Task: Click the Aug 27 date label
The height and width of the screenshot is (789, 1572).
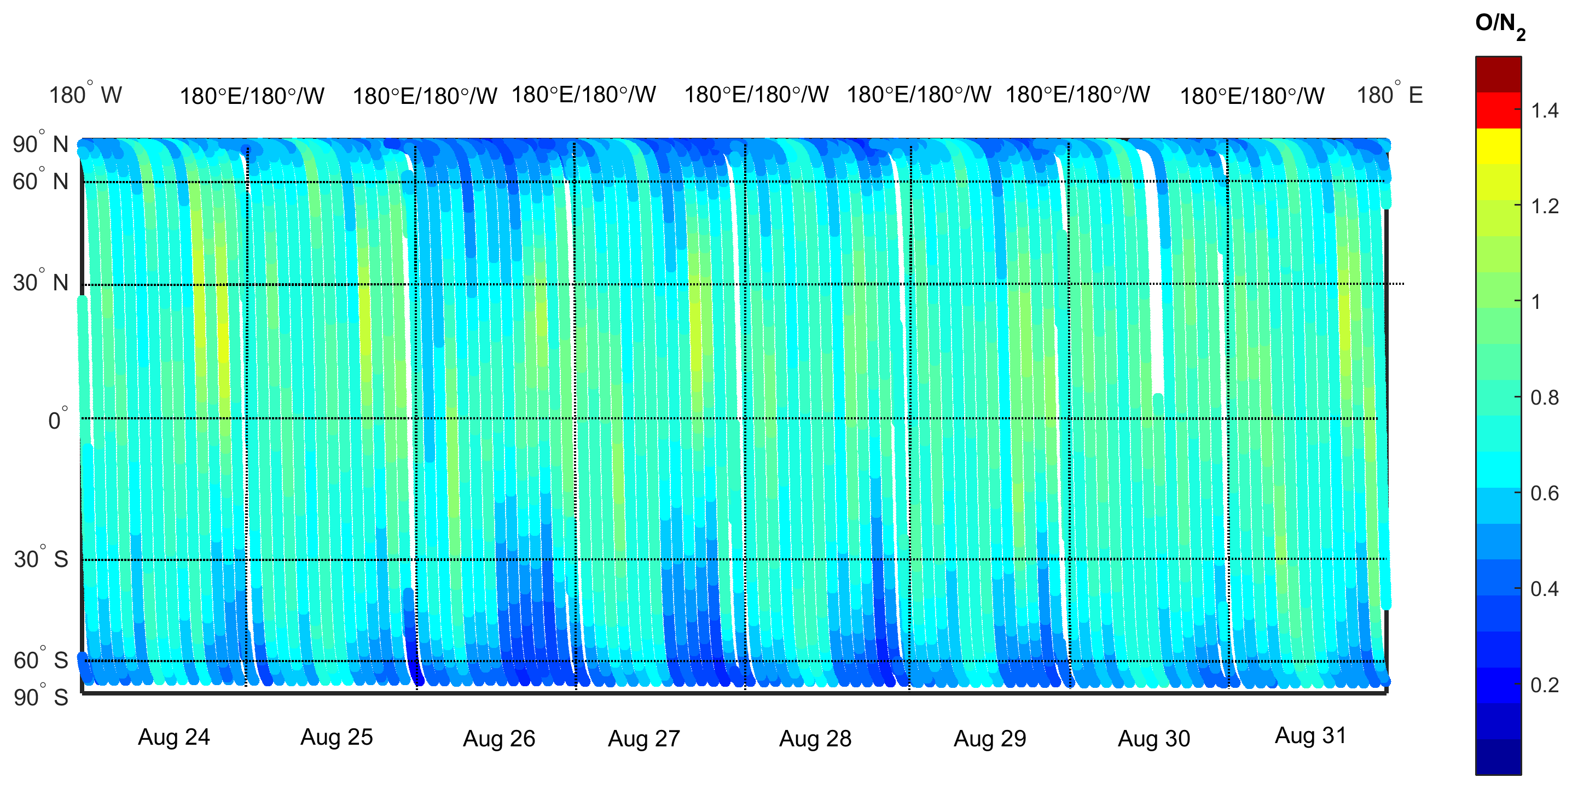Action: pos(644,738)
